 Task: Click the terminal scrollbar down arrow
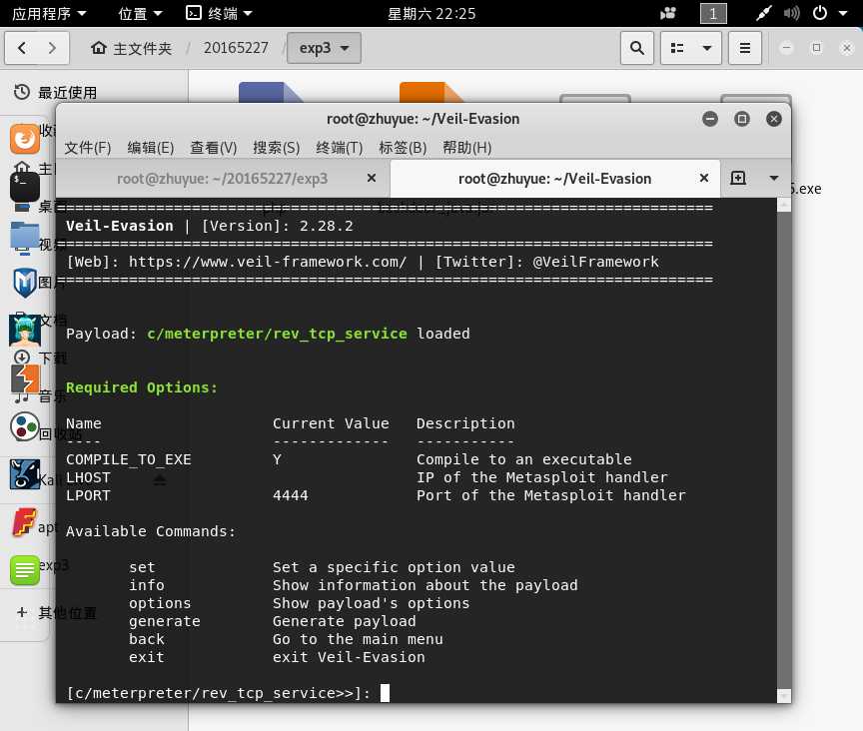784,696
